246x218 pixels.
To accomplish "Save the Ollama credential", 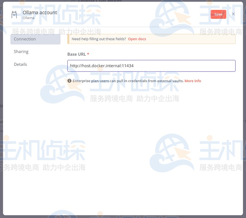I will [x=218, y=14].
